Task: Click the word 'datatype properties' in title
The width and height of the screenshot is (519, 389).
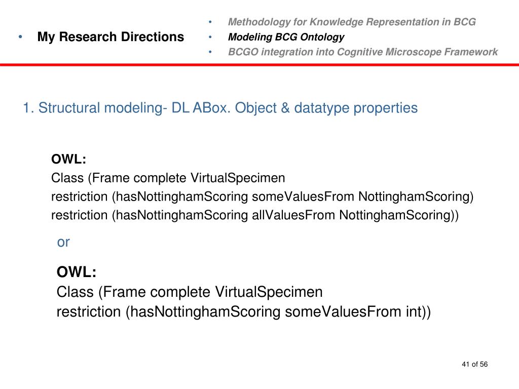Action: (x=356, y=108)
